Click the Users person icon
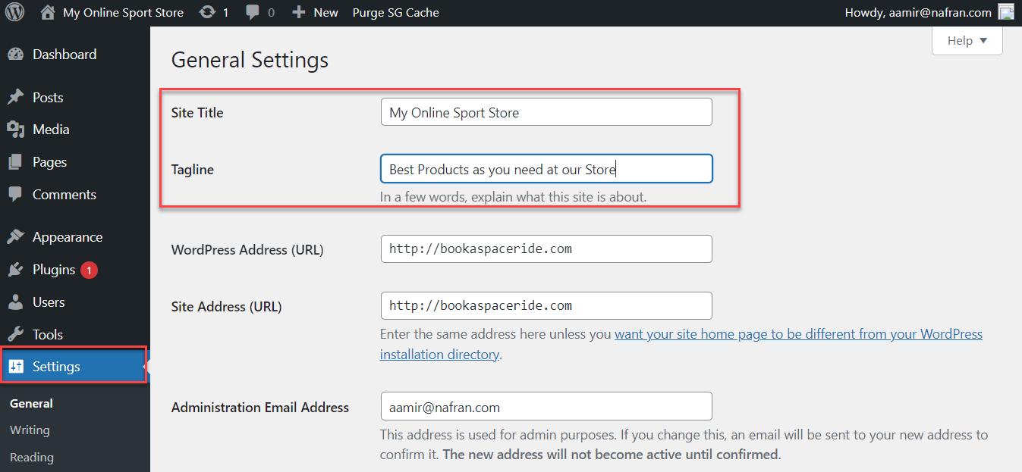Screen dimensions: 1022x472 click(x=15, y=302)
